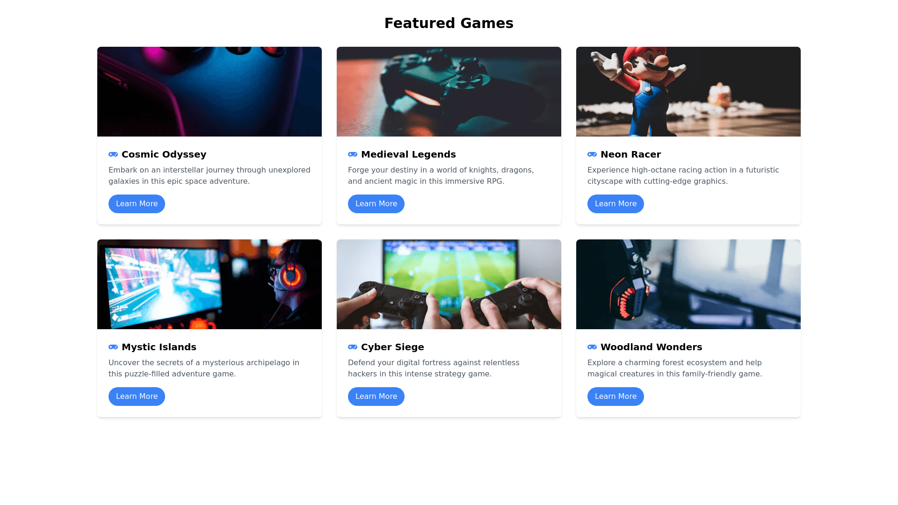Select Learn More under Mystic Islands
The image size is (898, 505).
click(137, 397)
